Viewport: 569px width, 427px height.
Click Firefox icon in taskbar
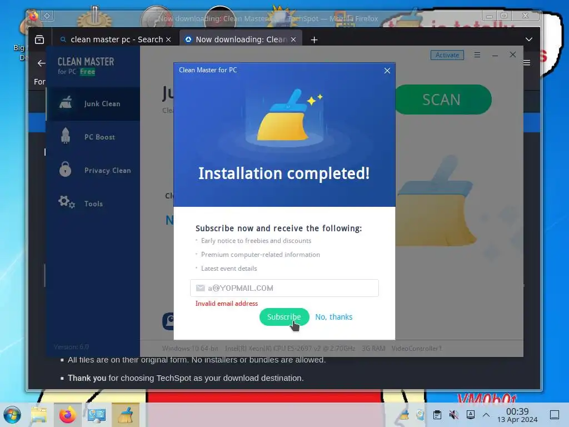67,415
